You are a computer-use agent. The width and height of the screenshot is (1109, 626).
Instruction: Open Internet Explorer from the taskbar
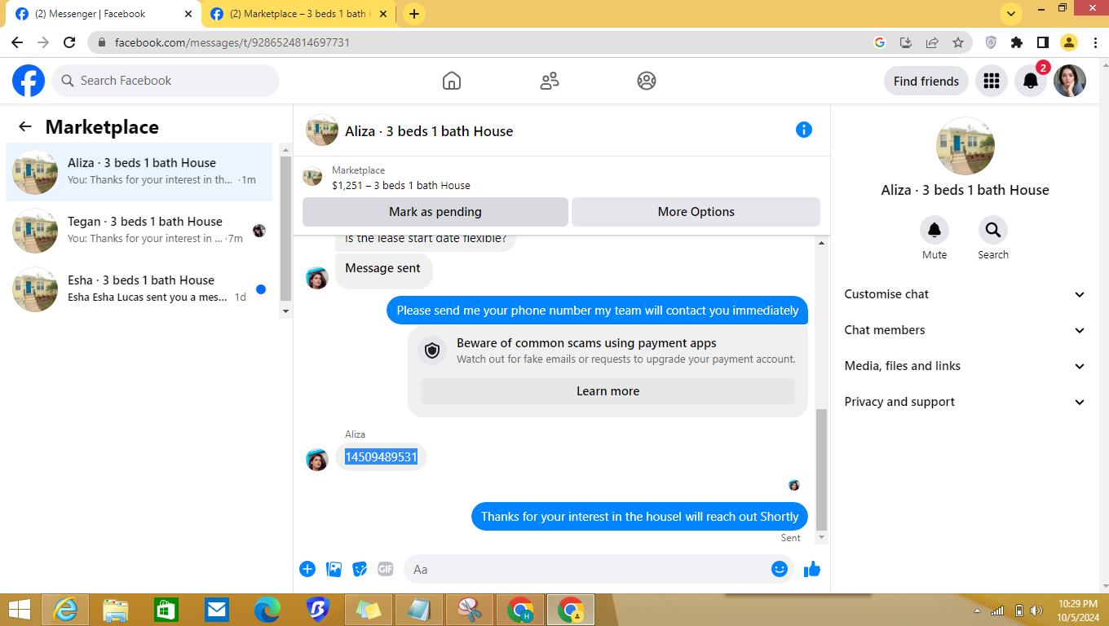click(x=65, y=610)
